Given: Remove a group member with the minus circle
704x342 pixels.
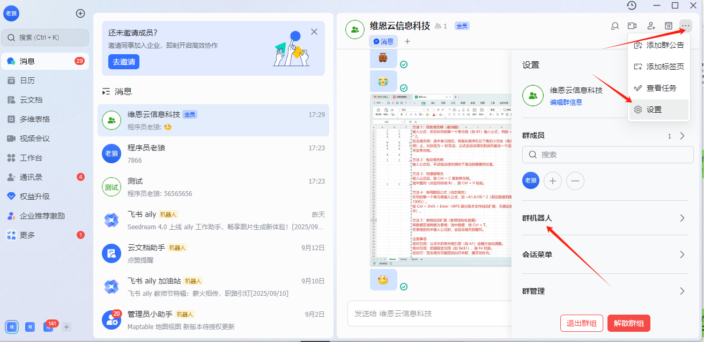Looking at the screenshot, I should (575, 181).
